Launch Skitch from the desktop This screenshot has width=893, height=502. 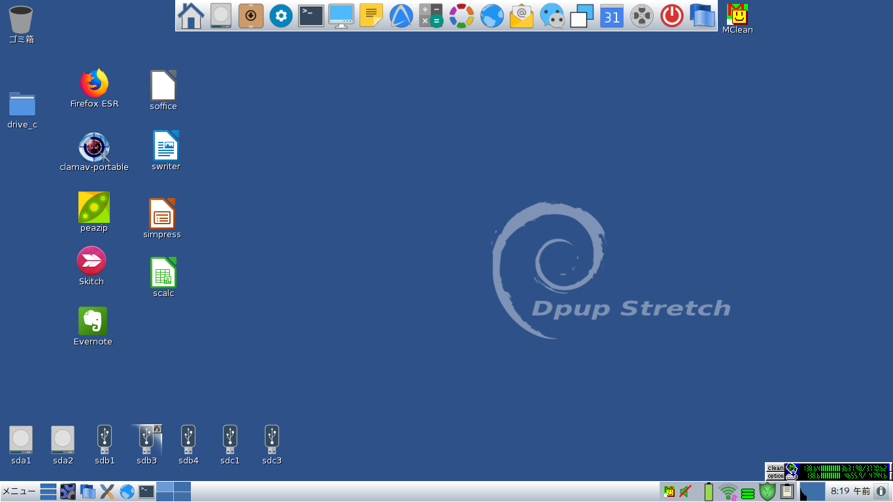coord(92,266)
